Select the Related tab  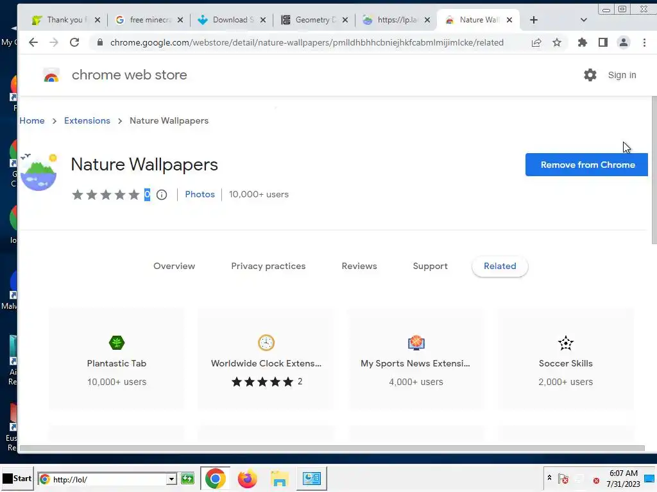click(500, 266)
